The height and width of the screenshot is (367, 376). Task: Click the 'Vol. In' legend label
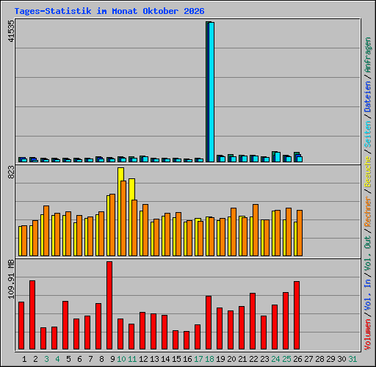[368, 294]
